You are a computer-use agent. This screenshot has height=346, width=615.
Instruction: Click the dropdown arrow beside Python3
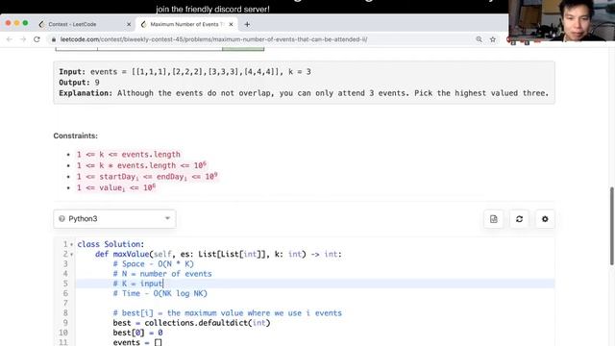pyautogui.click(x=167, y=218)
